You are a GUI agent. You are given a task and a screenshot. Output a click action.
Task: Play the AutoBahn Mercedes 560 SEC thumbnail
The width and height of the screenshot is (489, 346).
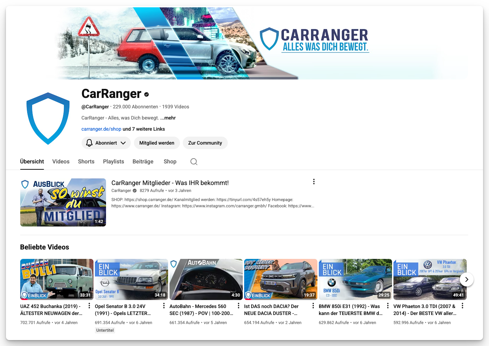click(206, 279)
